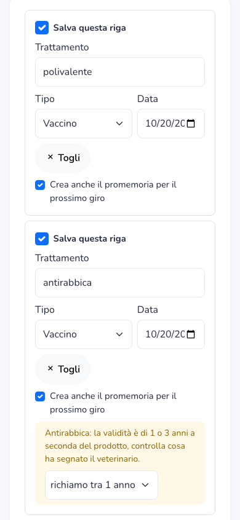
Task: Click chevron of richiamo tra 1 anno
Action: (x=145, y=485)
